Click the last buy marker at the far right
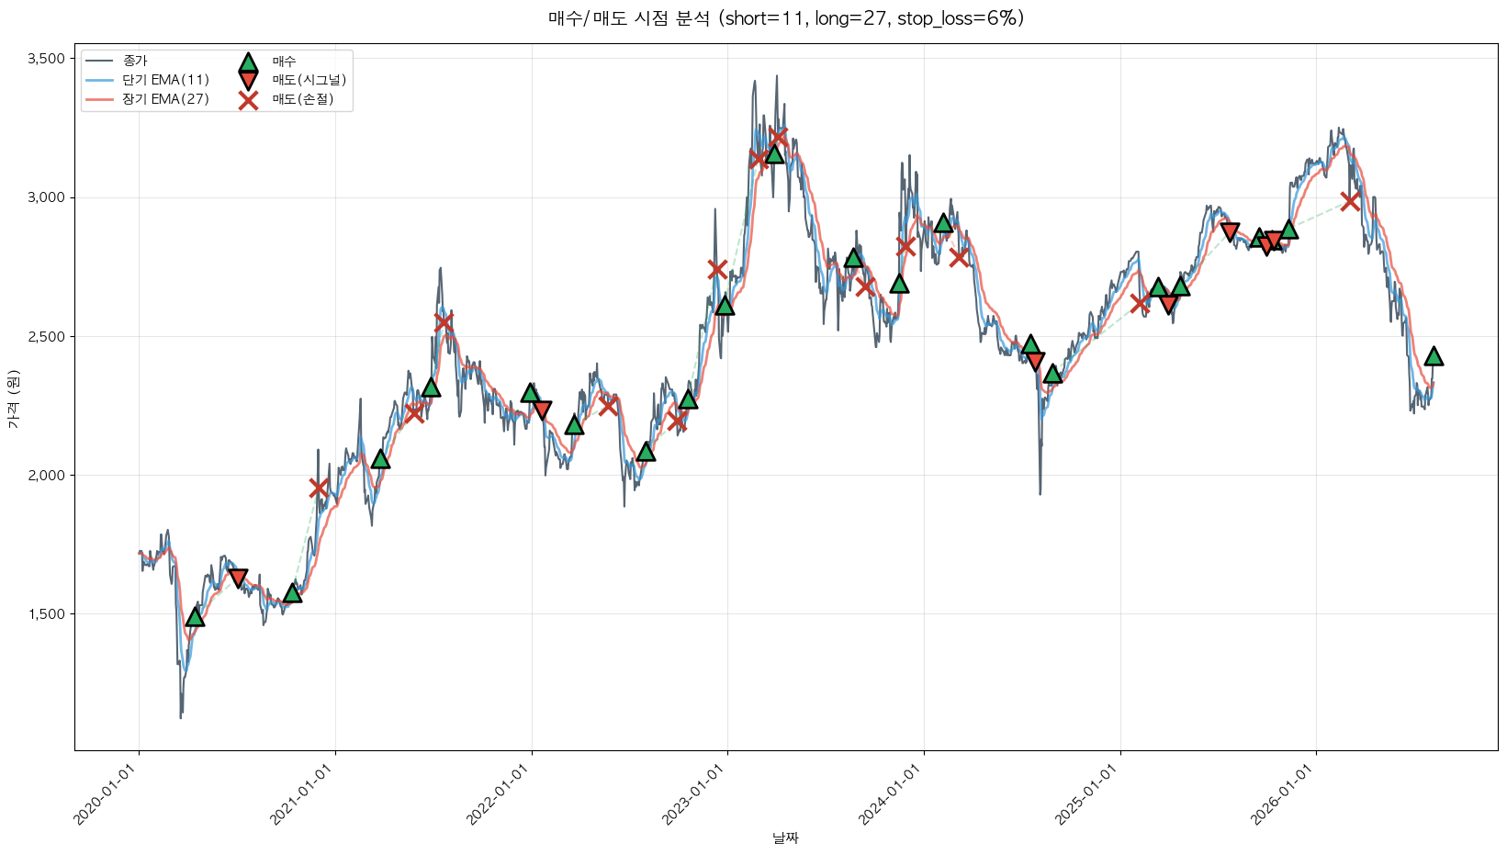This screenshot has width=1507, height=854. (x=1433, y=356)
